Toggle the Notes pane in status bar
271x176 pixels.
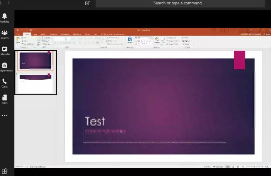207,167
